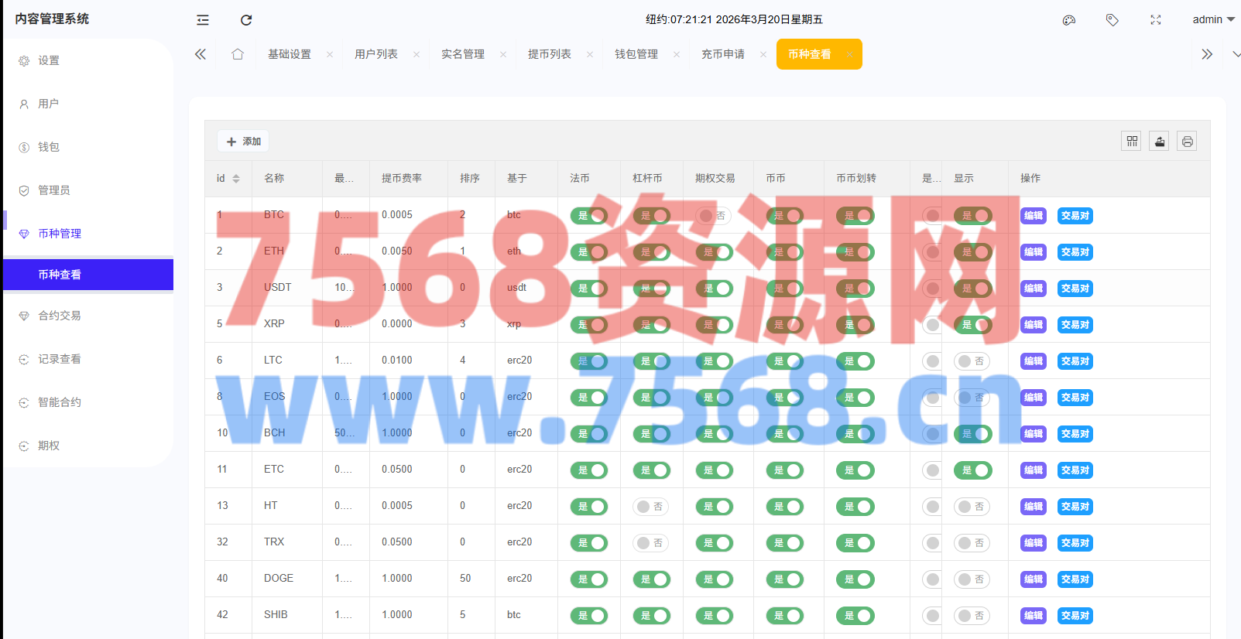1241x639 pixels.
Task: Expand the 钱包 sidebar section
Action: (49, 147)
